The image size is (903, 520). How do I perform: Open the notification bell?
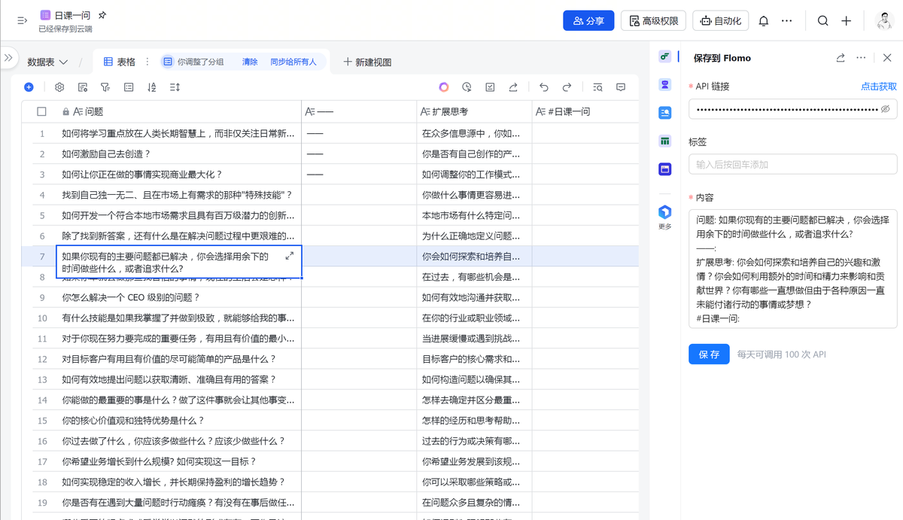coord(764,21)
